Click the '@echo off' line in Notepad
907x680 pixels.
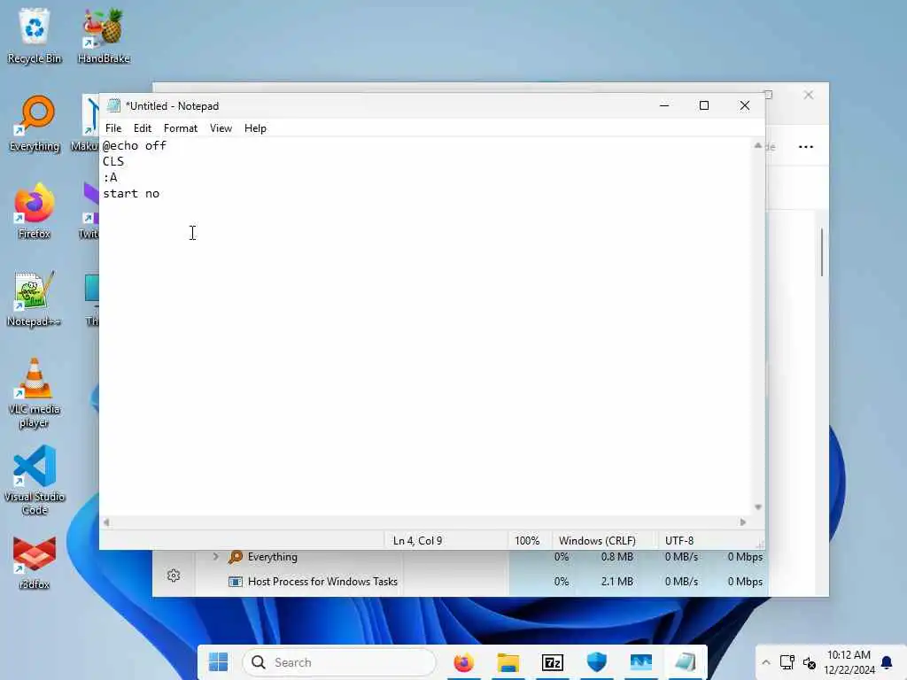(135, 146)
